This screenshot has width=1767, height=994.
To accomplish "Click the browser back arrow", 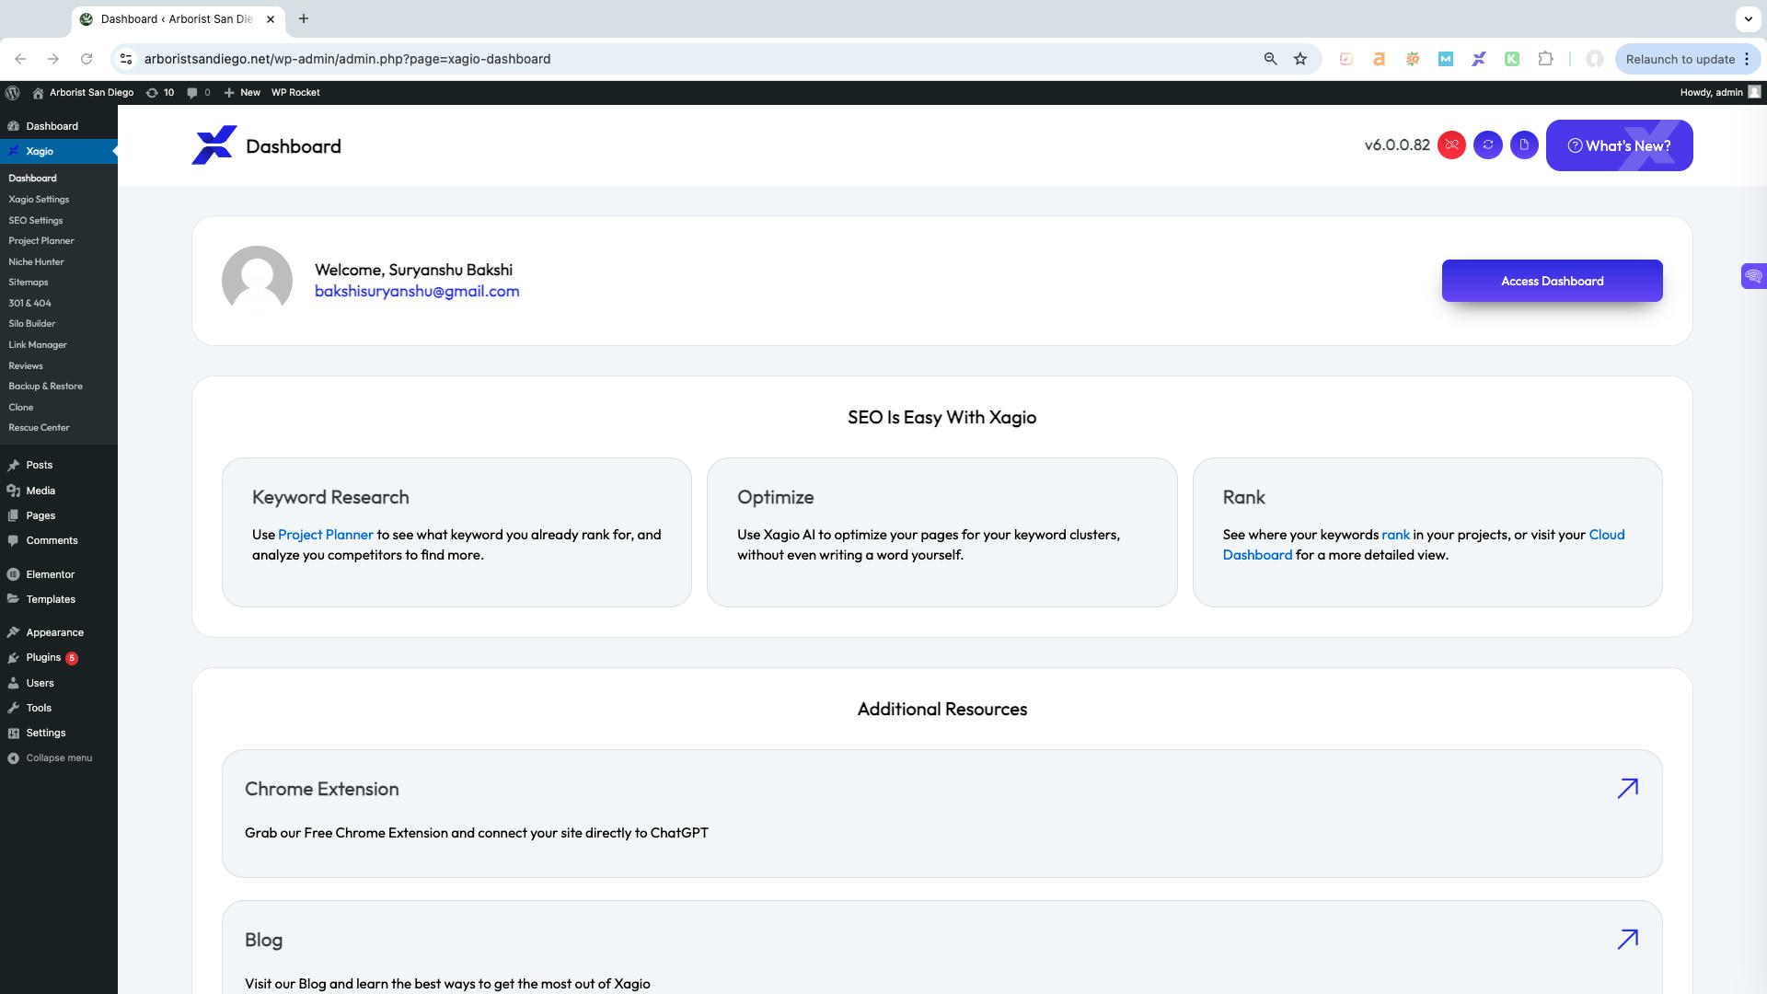I will click(20, 59).
